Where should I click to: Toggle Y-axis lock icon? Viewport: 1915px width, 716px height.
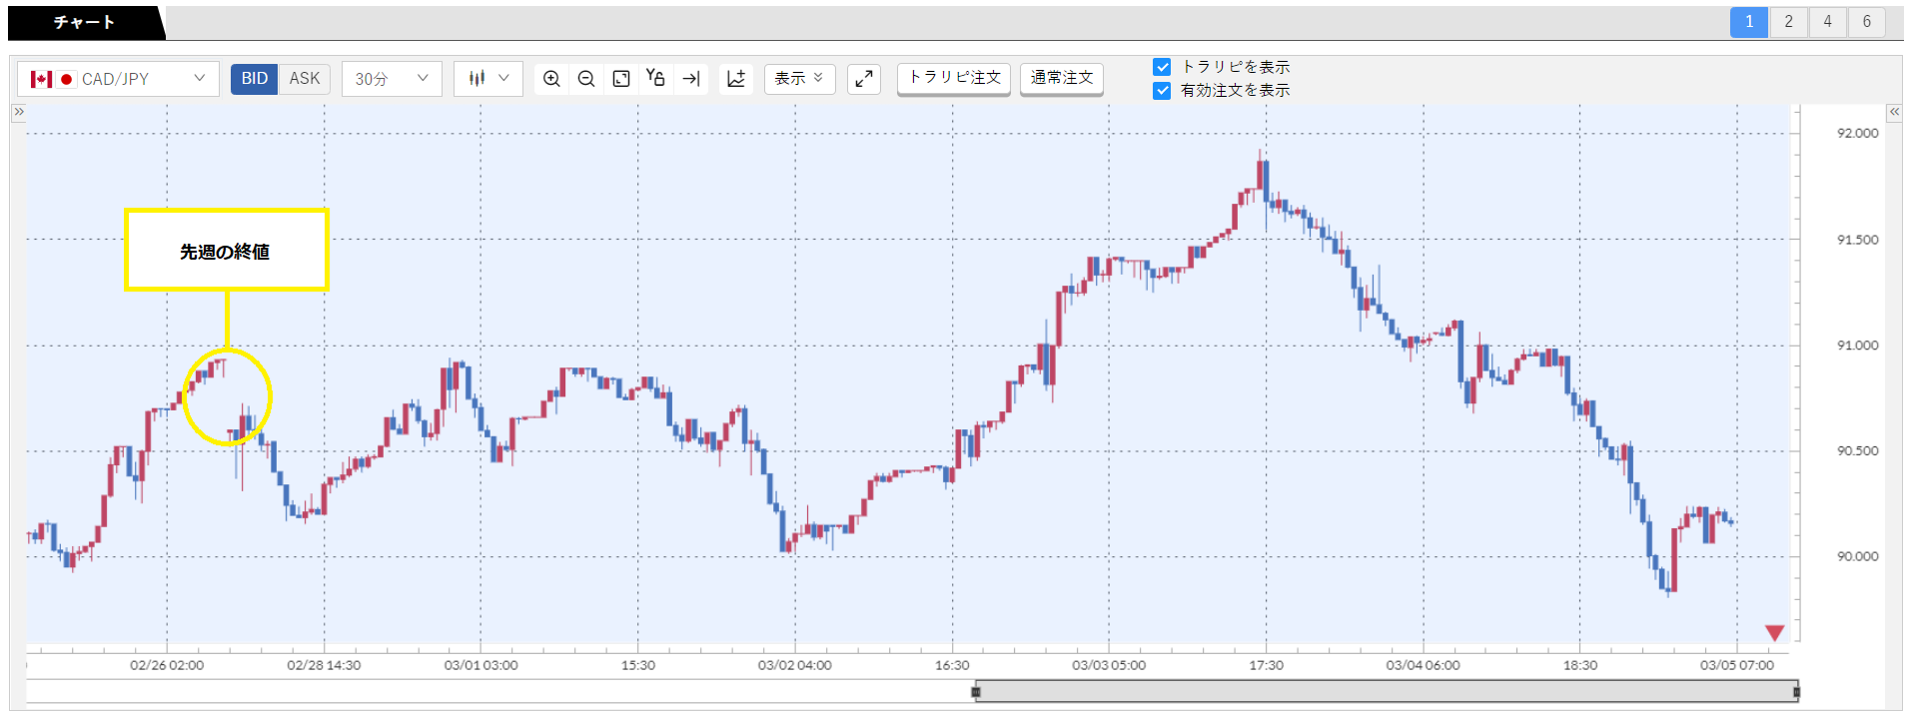pos(655,78)
